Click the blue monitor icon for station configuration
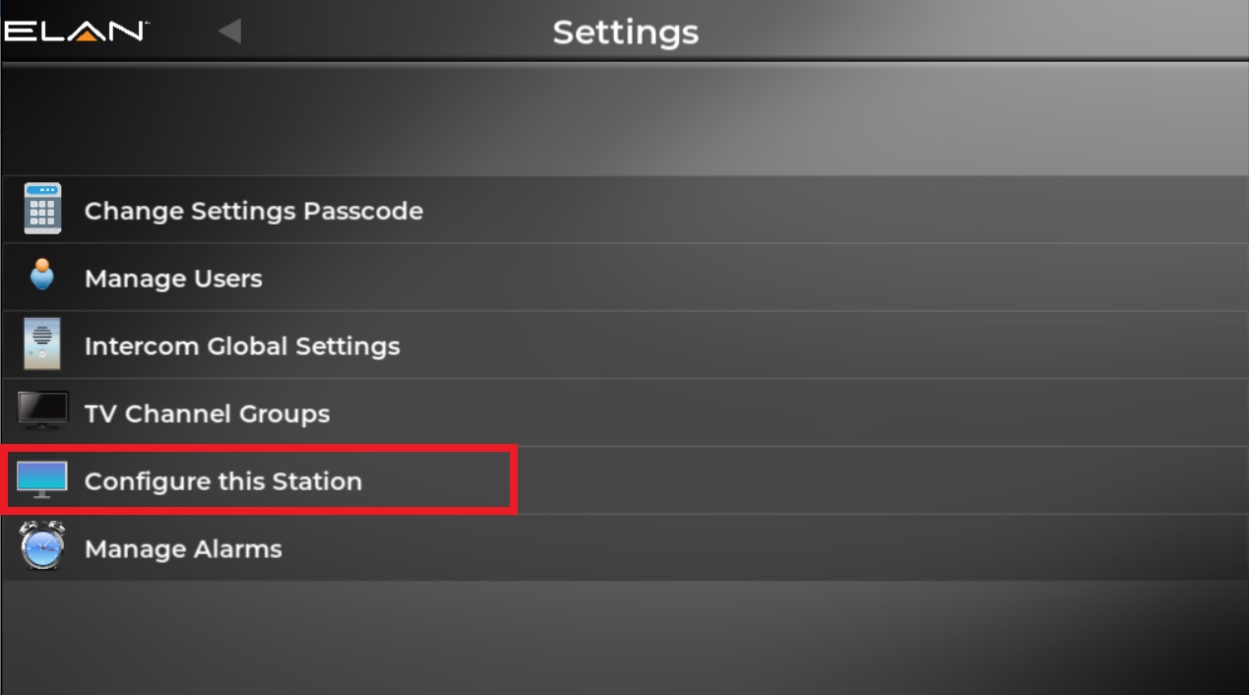 (x=42, y=479)
